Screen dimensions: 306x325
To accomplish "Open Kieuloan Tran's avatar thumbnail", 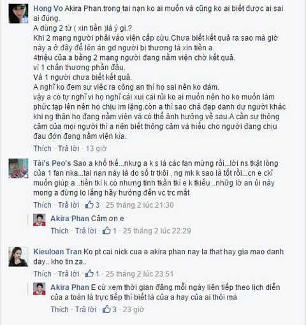I will (18, 257).
